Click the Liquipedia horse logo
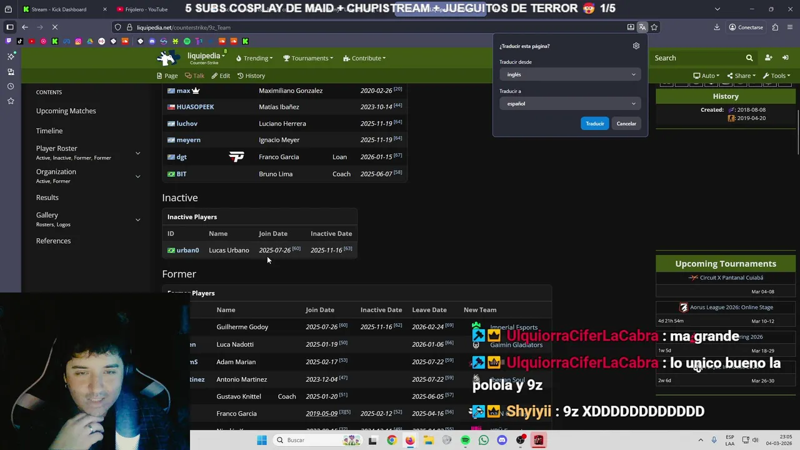 click(169, 58)
